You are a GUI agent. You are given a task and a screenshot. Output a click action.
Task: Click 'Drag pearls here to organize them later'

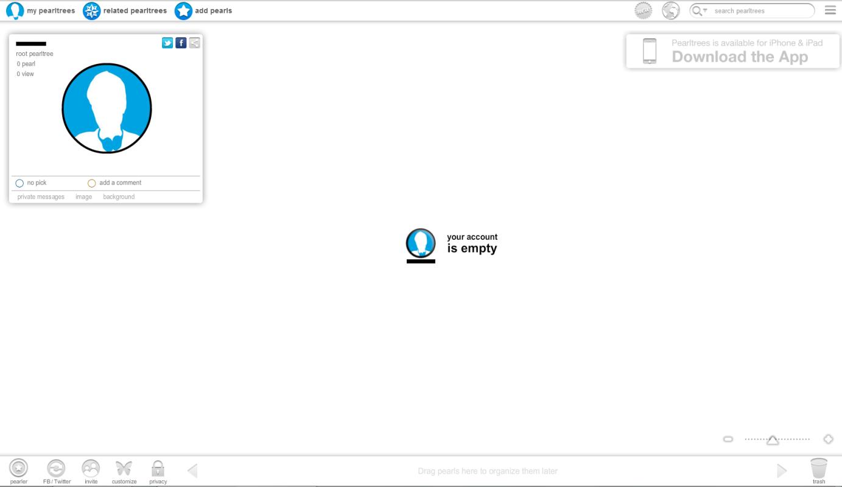(488, 471)
